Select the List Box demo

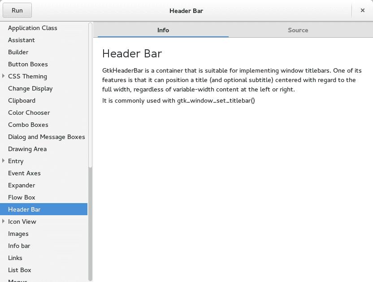[20, 270]
